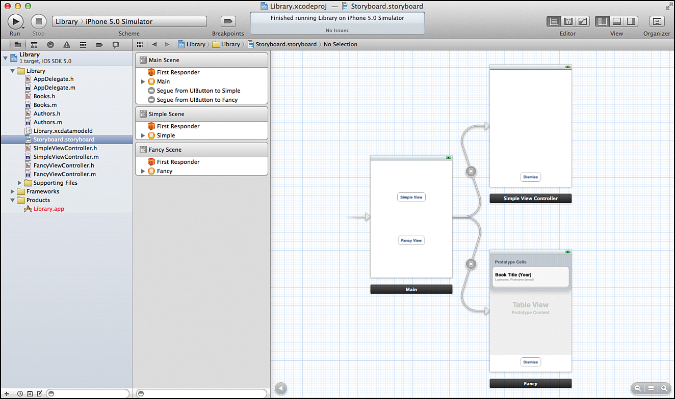Click Library project in the jump bar
The width and height of the screenshot is (675, 399).
(x=192, y=44)
